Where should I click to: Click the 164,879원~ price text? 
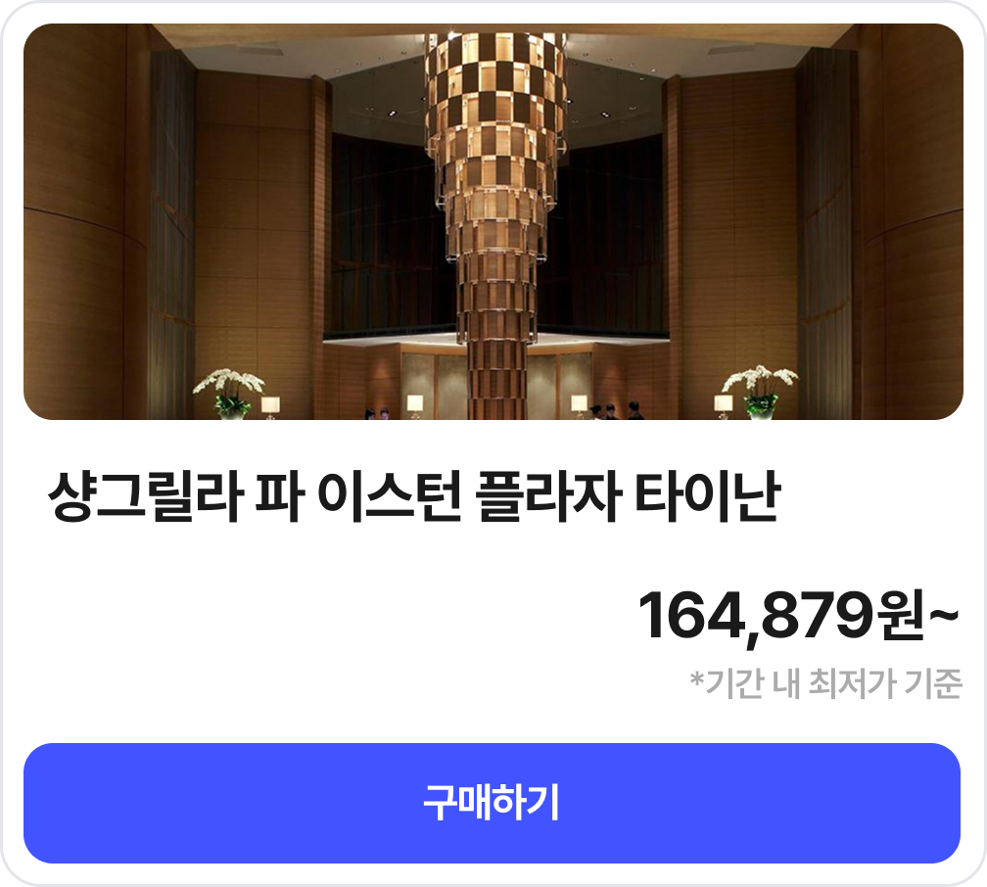pyautogui.click(x=798, y=617)
